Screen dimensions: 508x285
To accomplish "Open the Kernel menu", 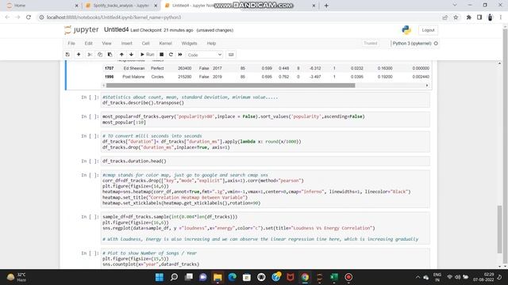I will pyautogui.click(x=165, y=44).
